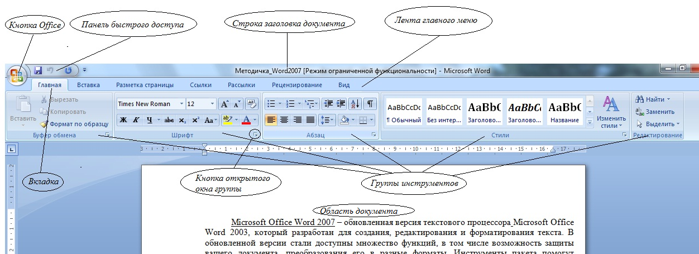Copy selection using Копировать
This screenshot has height=254, width=699.
(63, 112)
